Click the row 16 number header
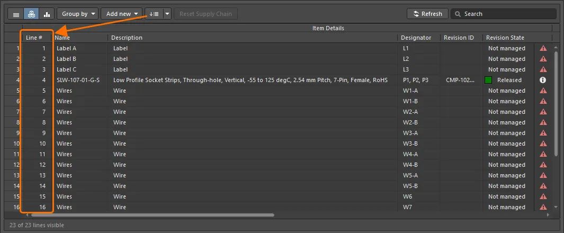564x233 pixels. click(13, 208)
